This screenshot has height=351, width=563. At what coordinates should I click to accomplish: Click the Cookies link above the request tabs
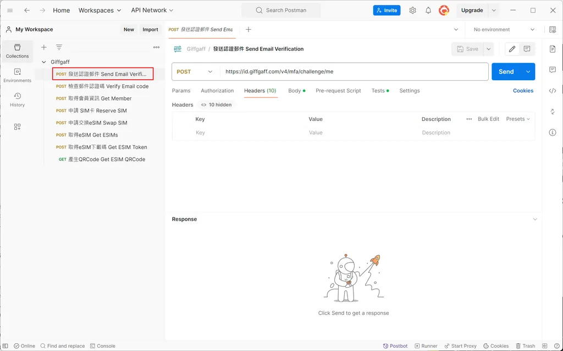pos(523,90)
